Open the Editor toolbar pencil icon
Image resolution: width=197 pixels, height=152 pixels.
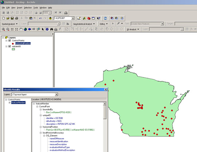pyautogui.click(x=79, y=18)
